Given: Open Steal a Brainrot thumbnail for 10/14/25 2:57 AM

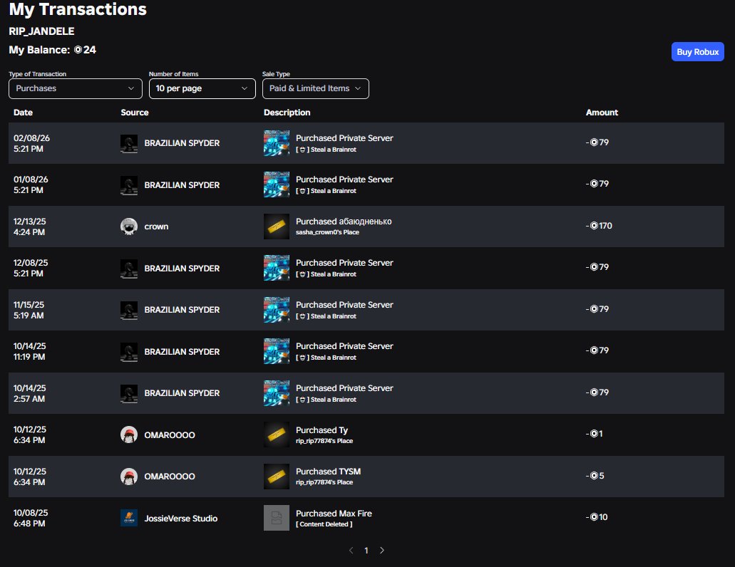Looking at the screenshot, I should (x=277, y=393).
